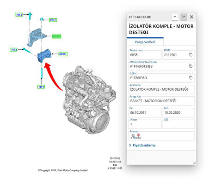Go to previous part with up chevron
Screen dimensions: 209x180
pos(175,17)
